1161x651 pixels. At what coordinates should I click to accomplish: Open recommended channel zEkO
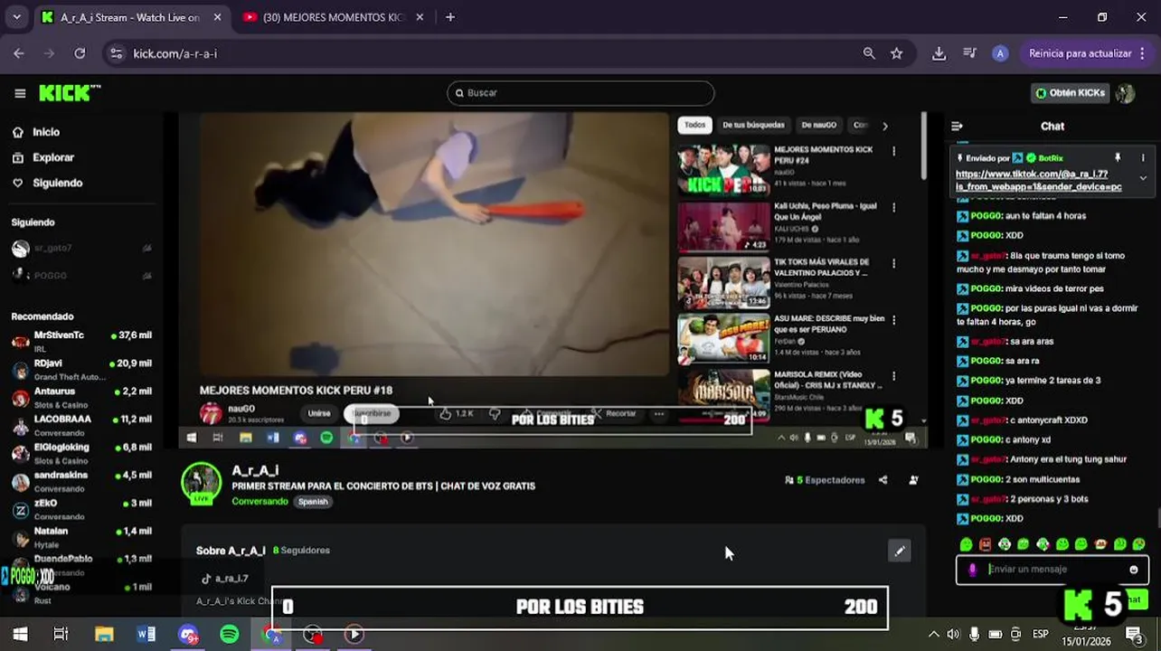click(81, 509)
